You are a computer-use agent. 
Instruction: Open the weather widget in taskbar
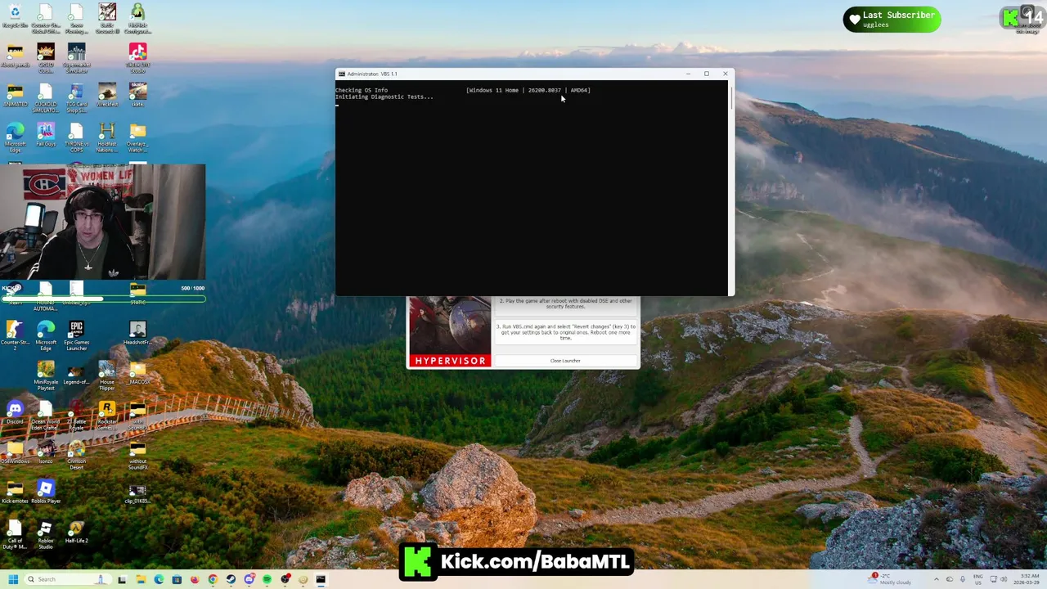click(x=890, y=578)
